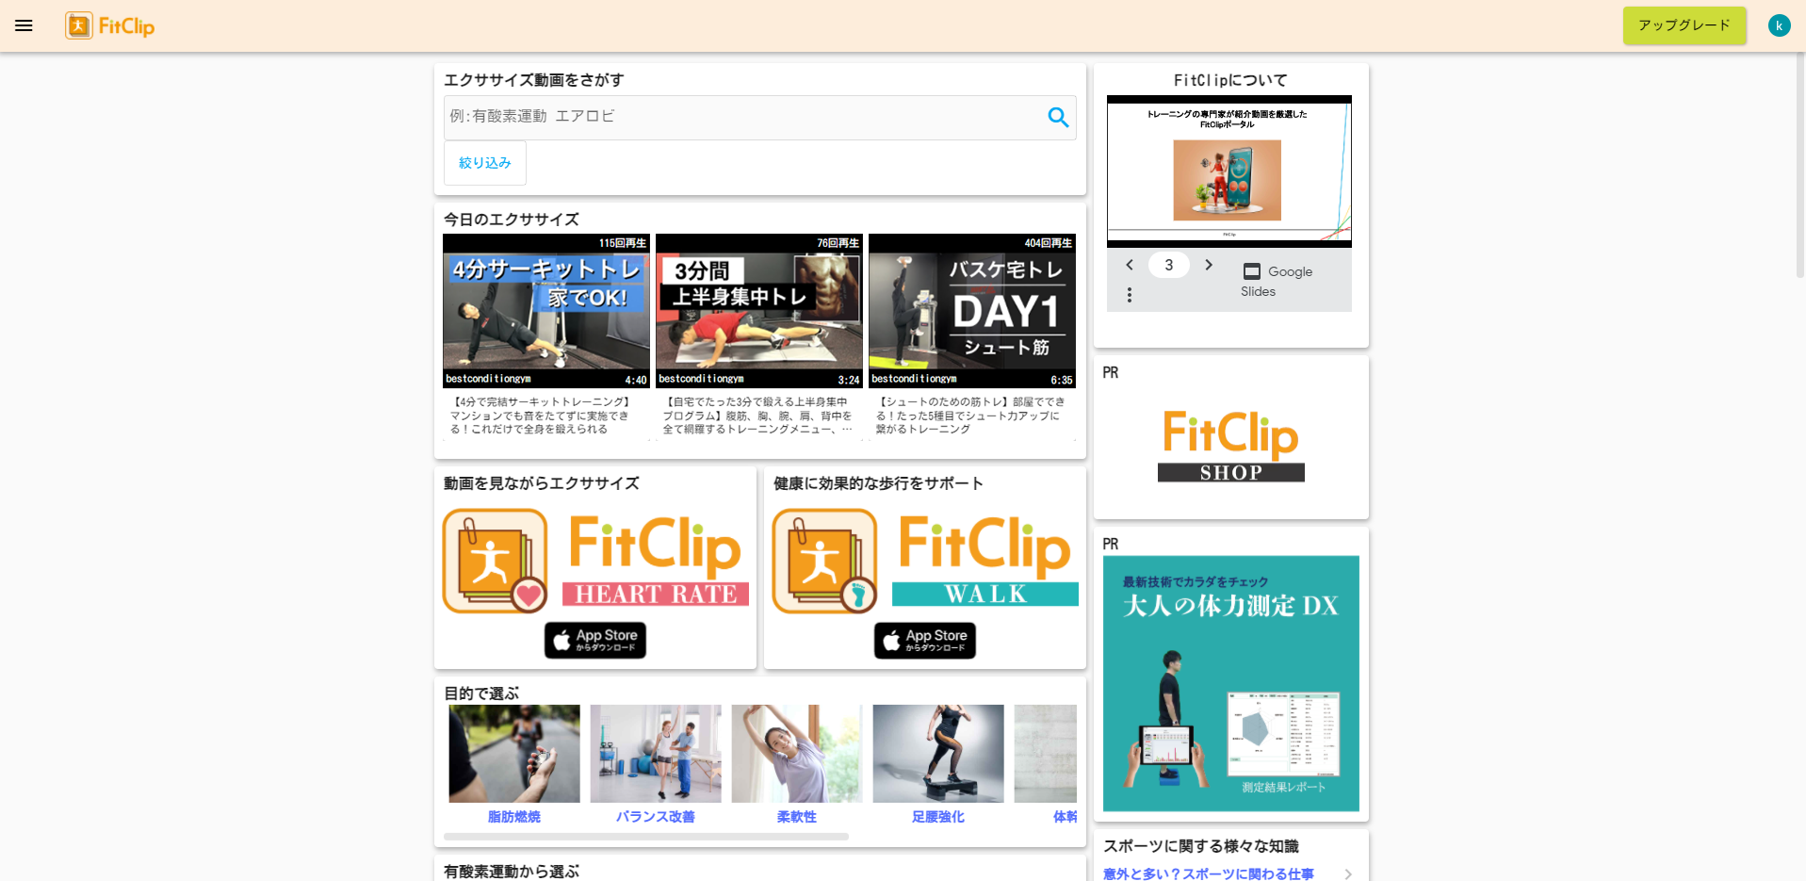Play the 4分サーキットトレ video thumbnail
The image size is (1806, 881).
pyautogui.click(x=545, y=311)
